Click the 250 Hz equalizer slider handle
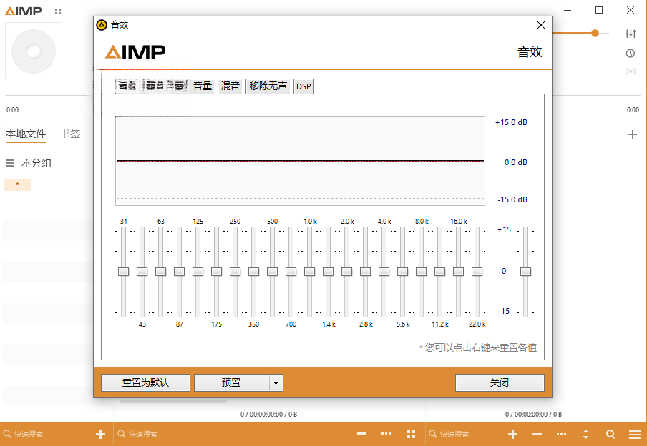The image size is (647, 446). pyautogui.click(x=235, y=271)
